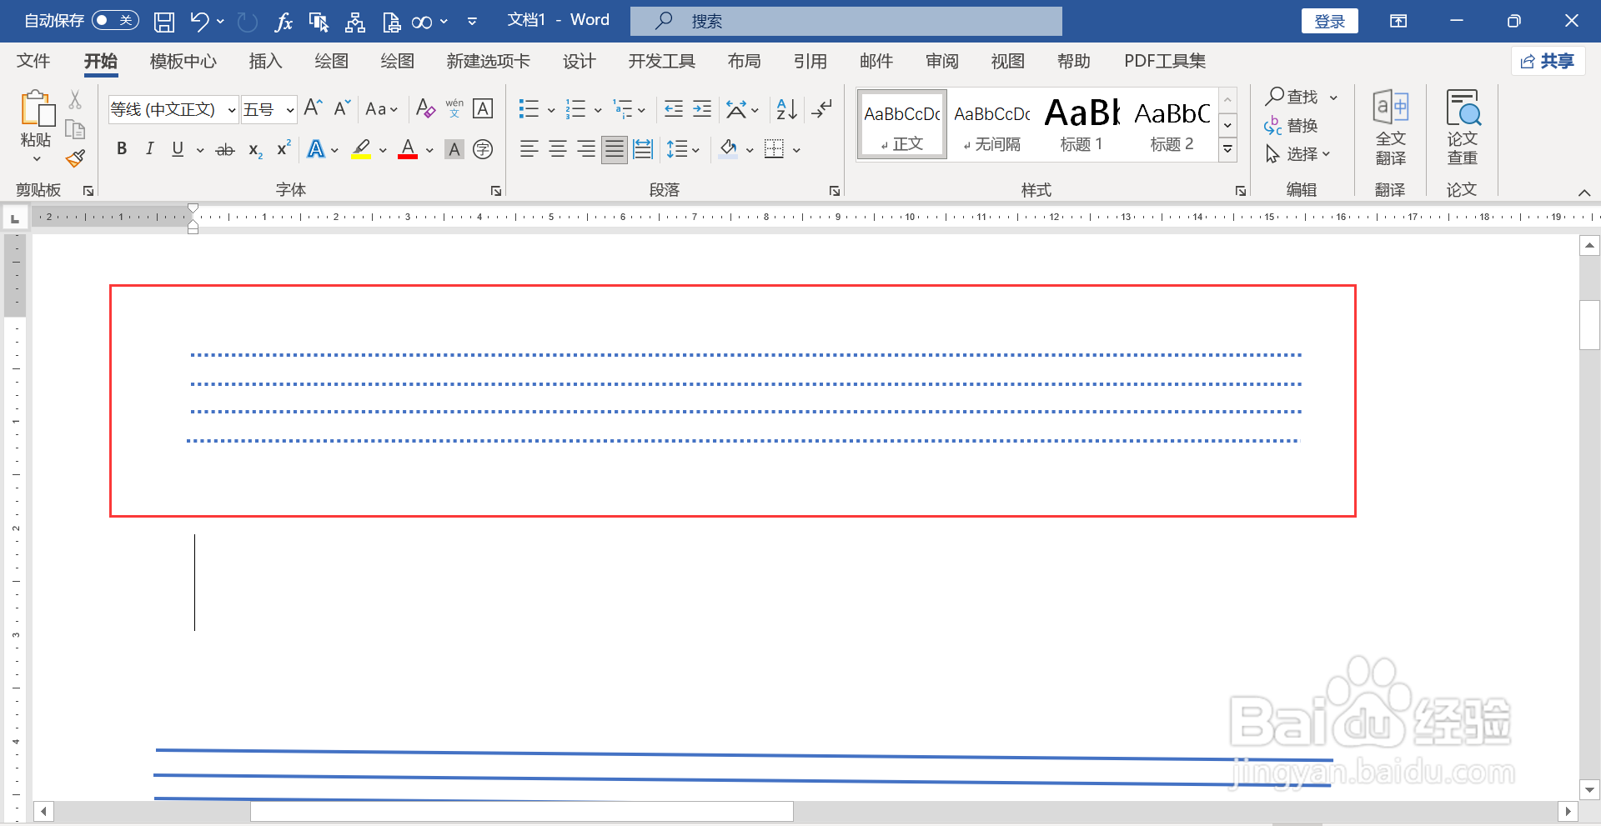Click the enclosed character icon
This screenshot has width=1601, height=826.
pos(483,149)
